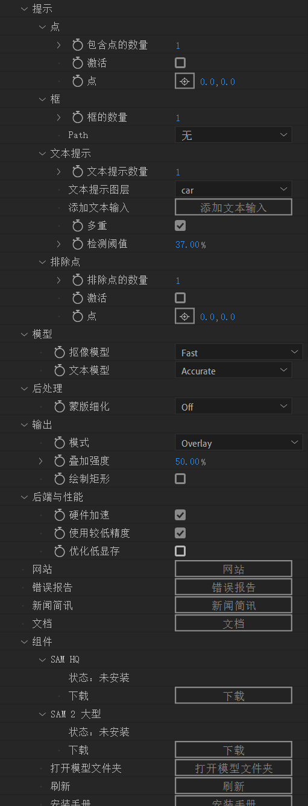The height and width of the screenshot is (806, 308).
Task: Toggle the stopwatch for 抠像模型
Action: [x=59, y=353]
